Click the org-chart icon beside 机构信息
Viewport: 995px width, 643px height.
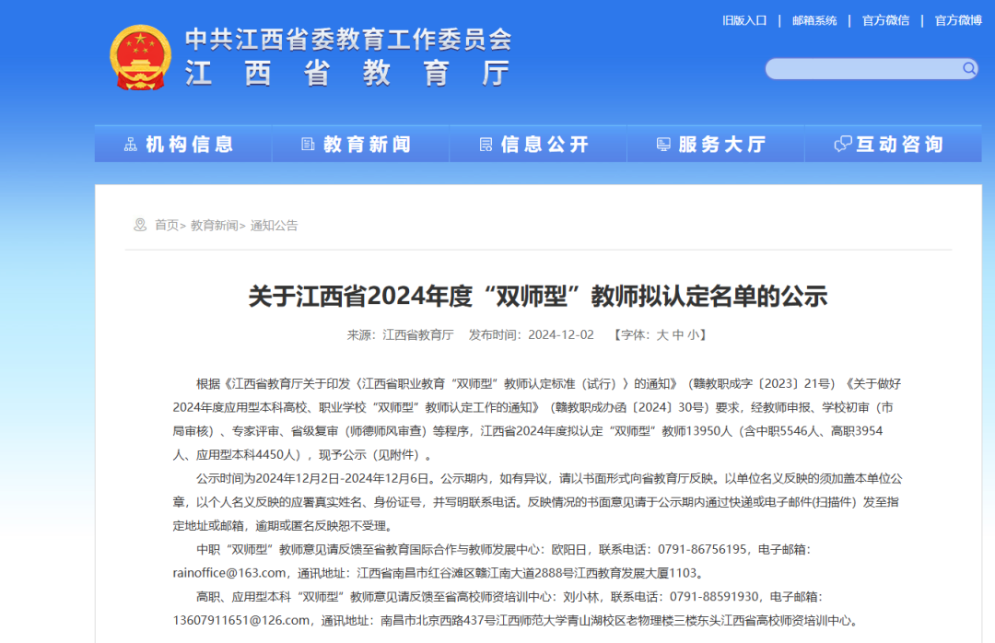pyautogui.click(x=130, y=145)
